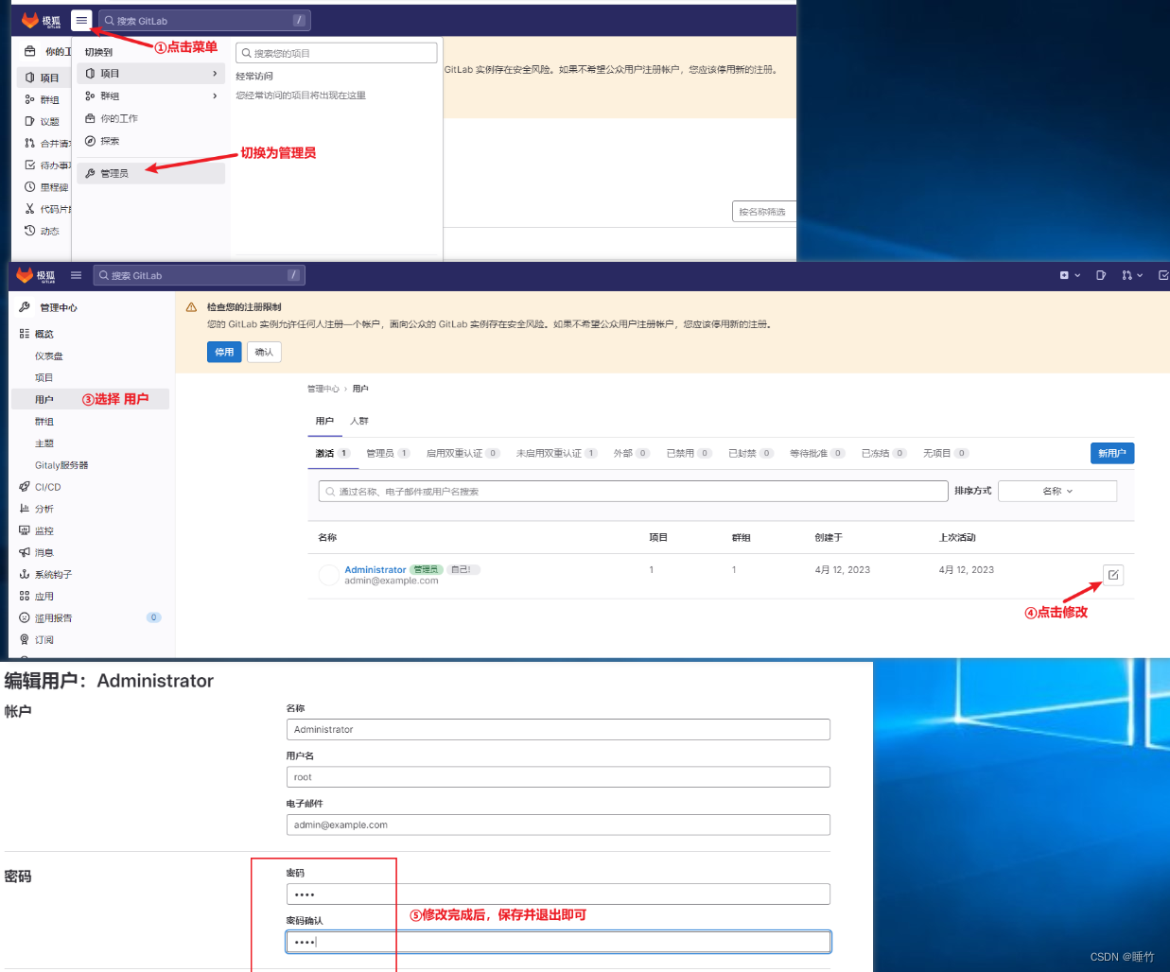Focus the 搜索您的项目 field in the switcher menu
This screenshot has width=1170, height=972.
point(337,53)
